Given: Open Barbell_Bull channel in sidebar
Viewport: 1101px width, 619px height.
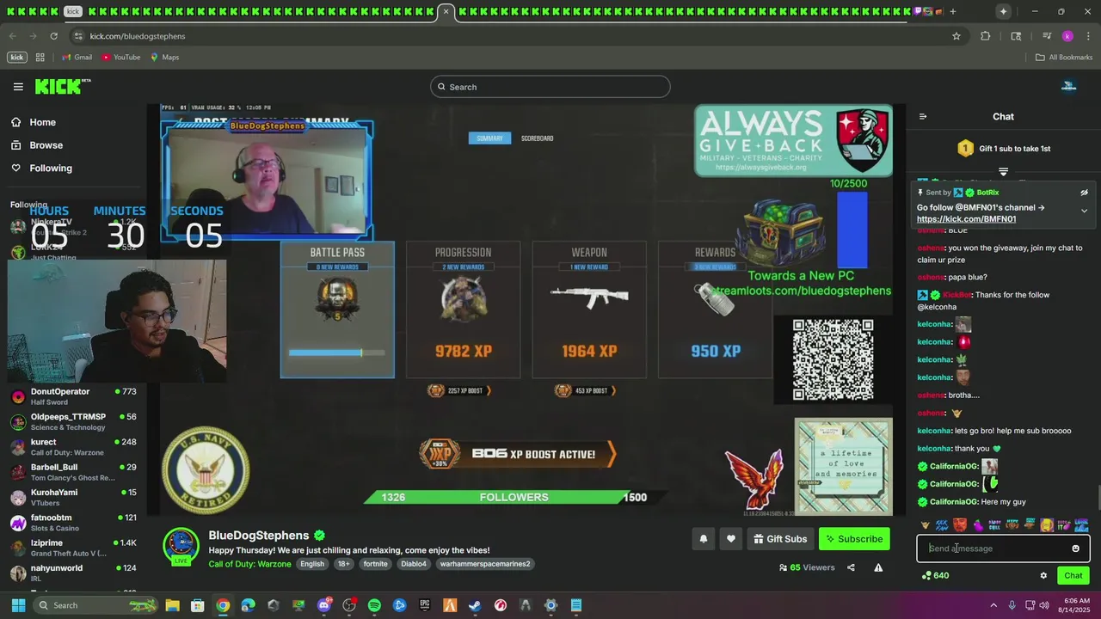Looking at the screenshot, I should point(74,472).
